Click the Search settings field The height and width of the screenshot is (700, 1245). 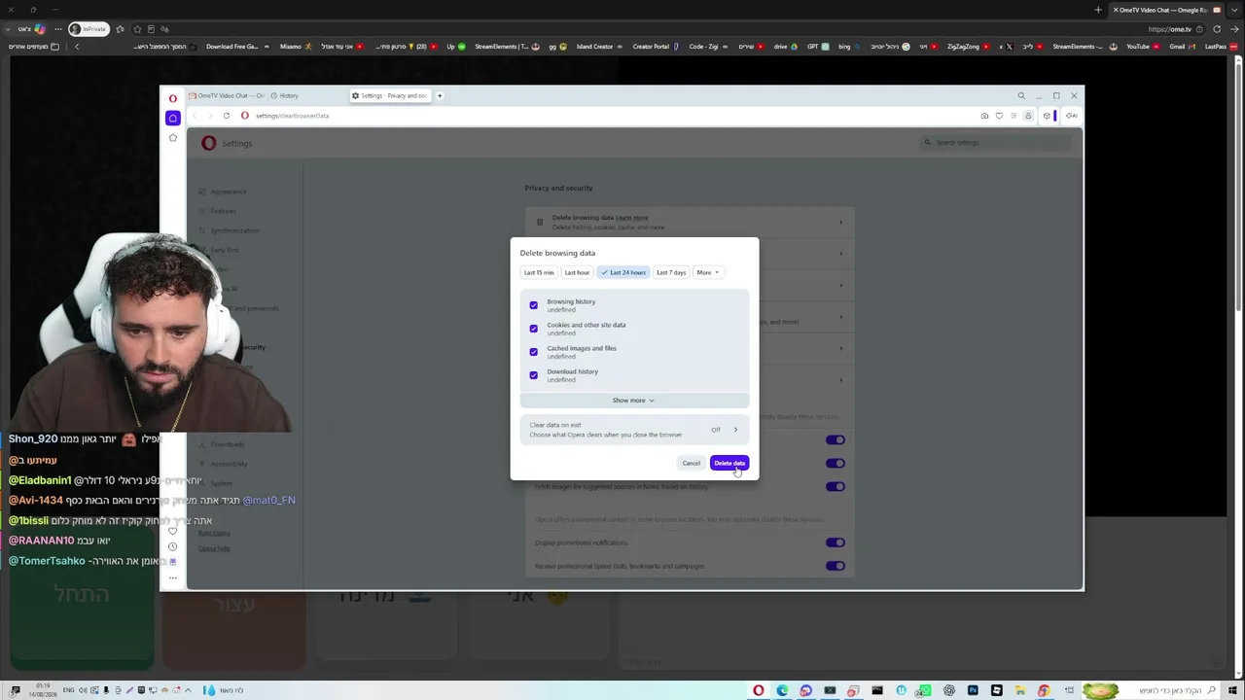pyautogui.click(x=995, y=143)
